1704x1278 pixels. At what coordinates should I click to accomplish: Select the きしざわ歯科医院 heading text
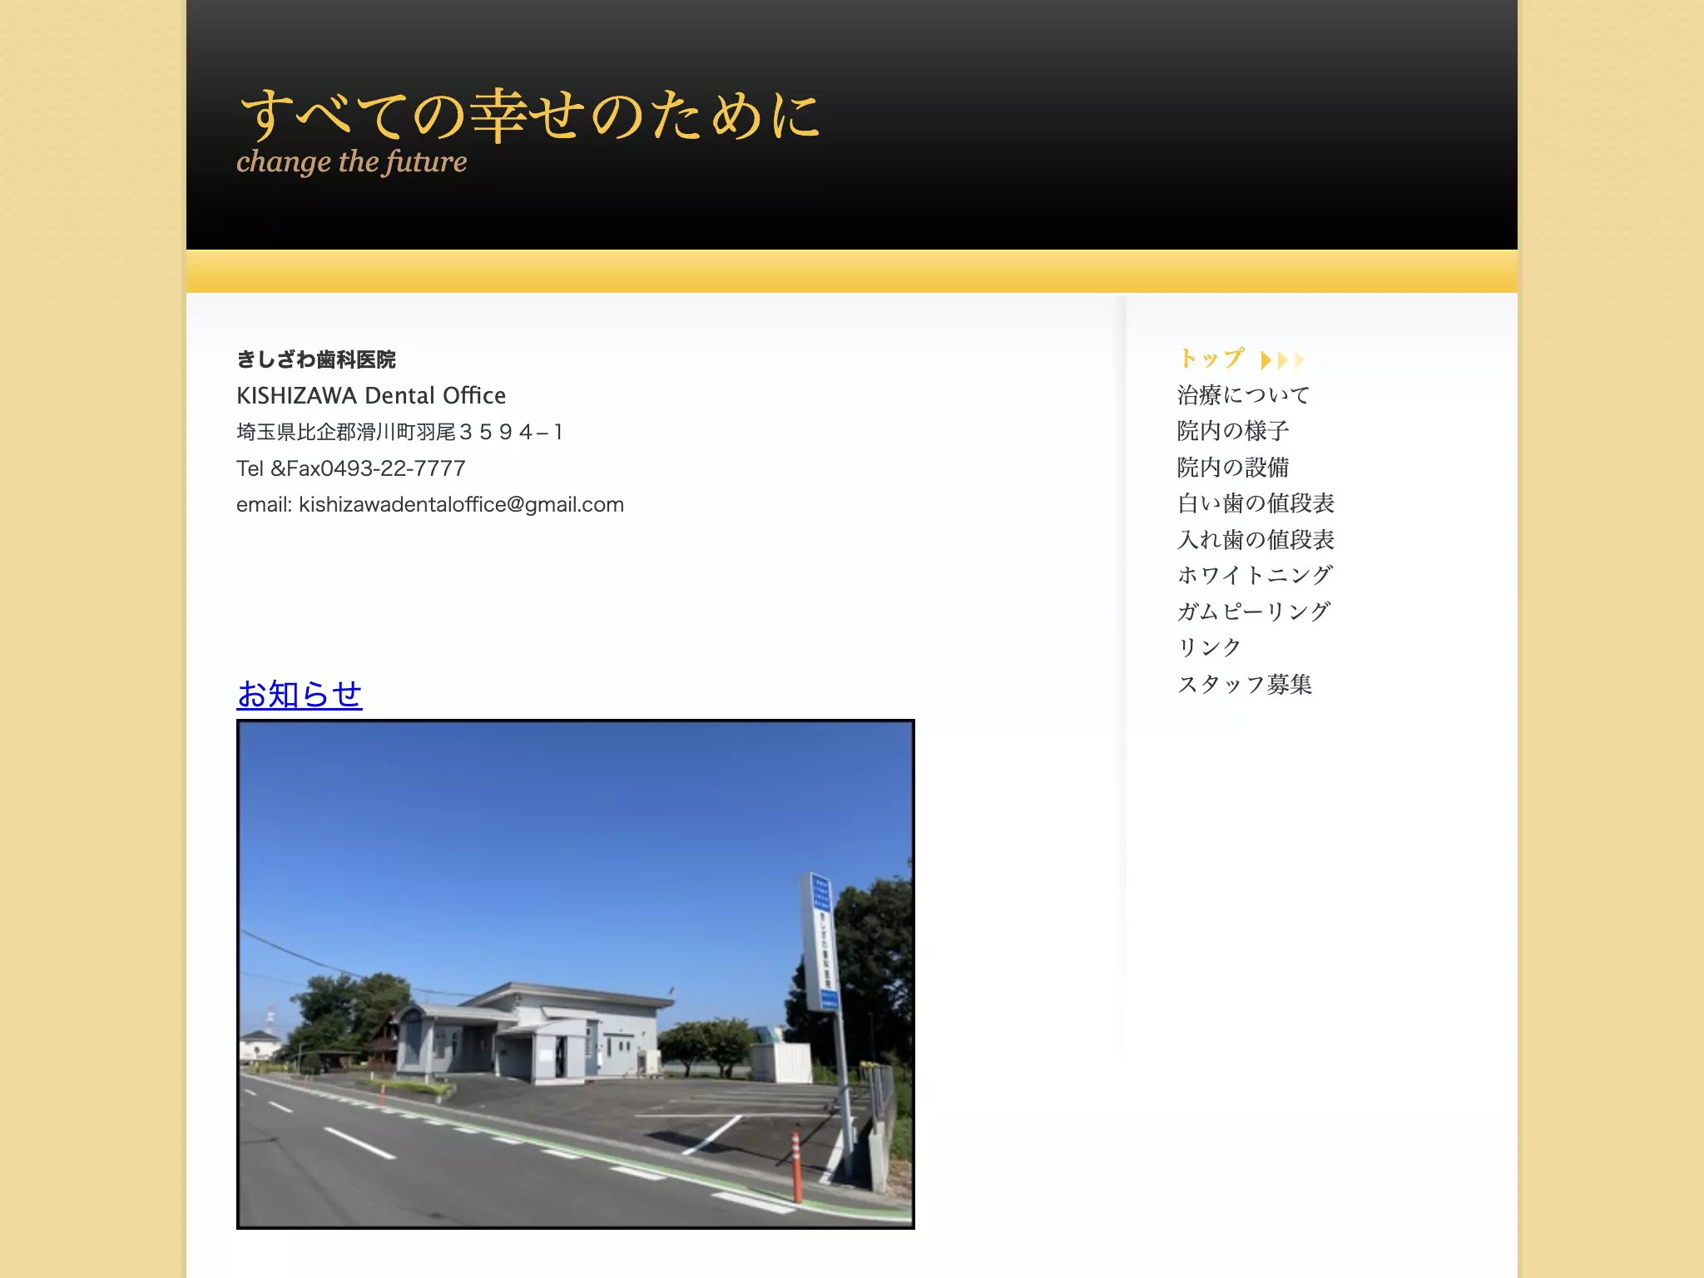coord(316,359)
